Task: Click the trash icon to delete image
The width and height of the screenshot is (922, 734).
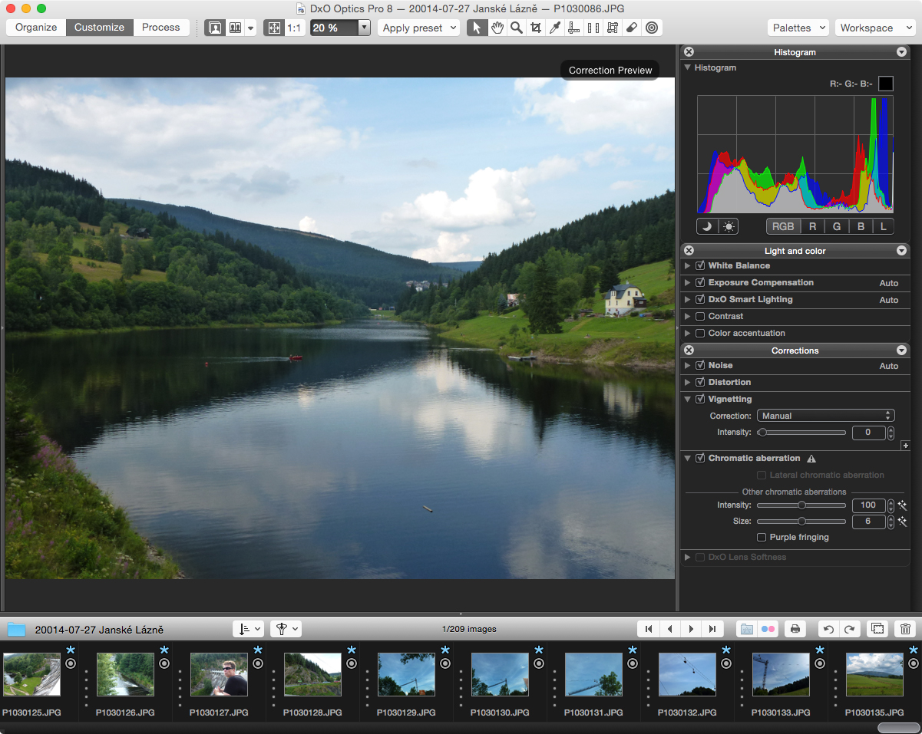Action: pos(905,629)
